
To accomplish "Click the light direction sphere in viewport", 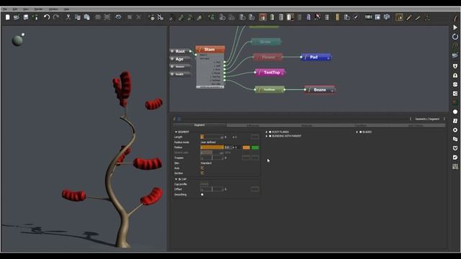I will click(17, 40).
